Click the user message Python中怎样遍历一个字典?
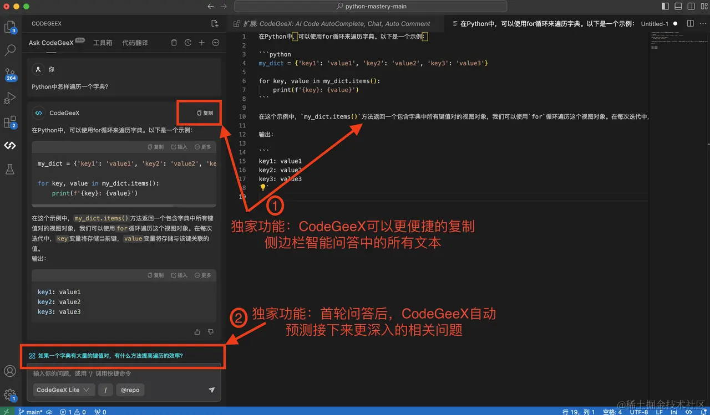Viewport: 710px width, 415px height. [70, 86]
